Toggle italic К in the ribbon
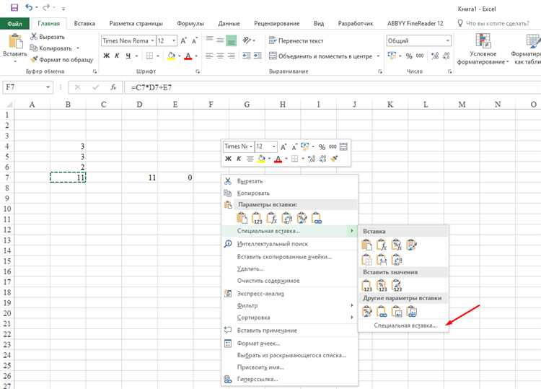The image size is (541, 389). pyautogui.click(x=117, y=56)
